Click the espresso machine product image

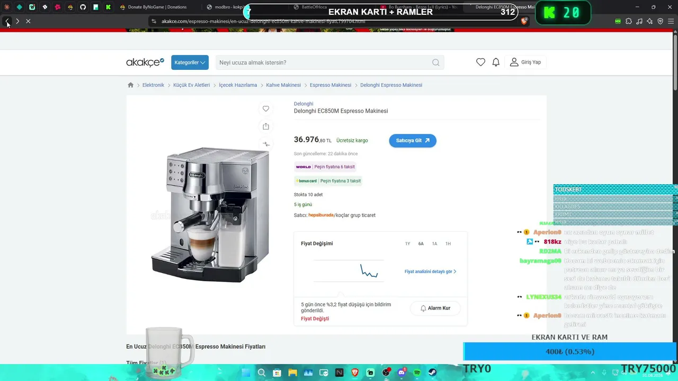[x=210, y=214]
